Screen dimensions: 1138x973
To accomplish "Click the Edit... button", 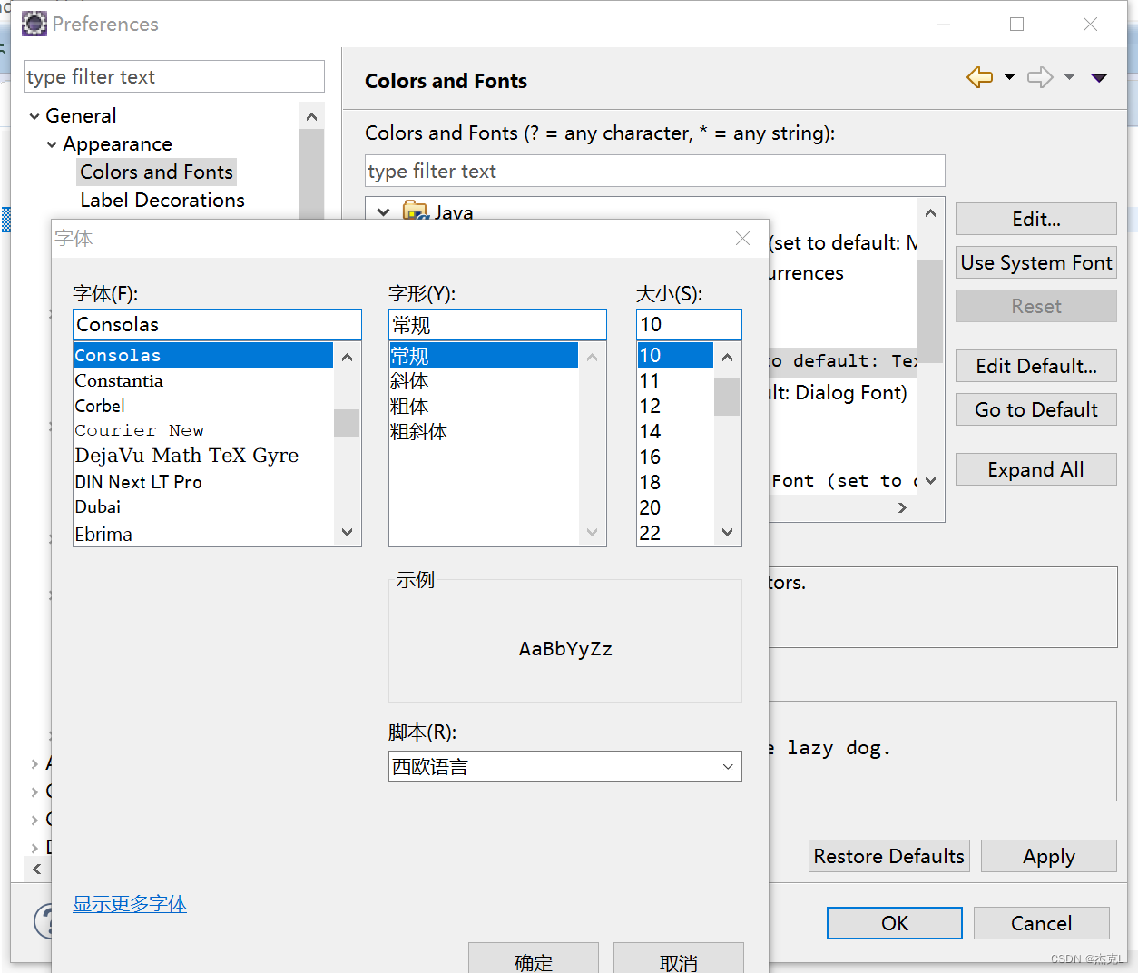I will [1036, 219].
